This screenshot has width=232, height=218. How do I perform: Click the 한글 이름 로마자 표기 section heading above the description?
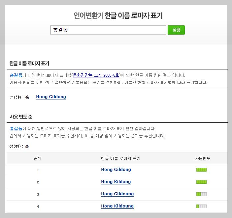click(x=29, y=64)
